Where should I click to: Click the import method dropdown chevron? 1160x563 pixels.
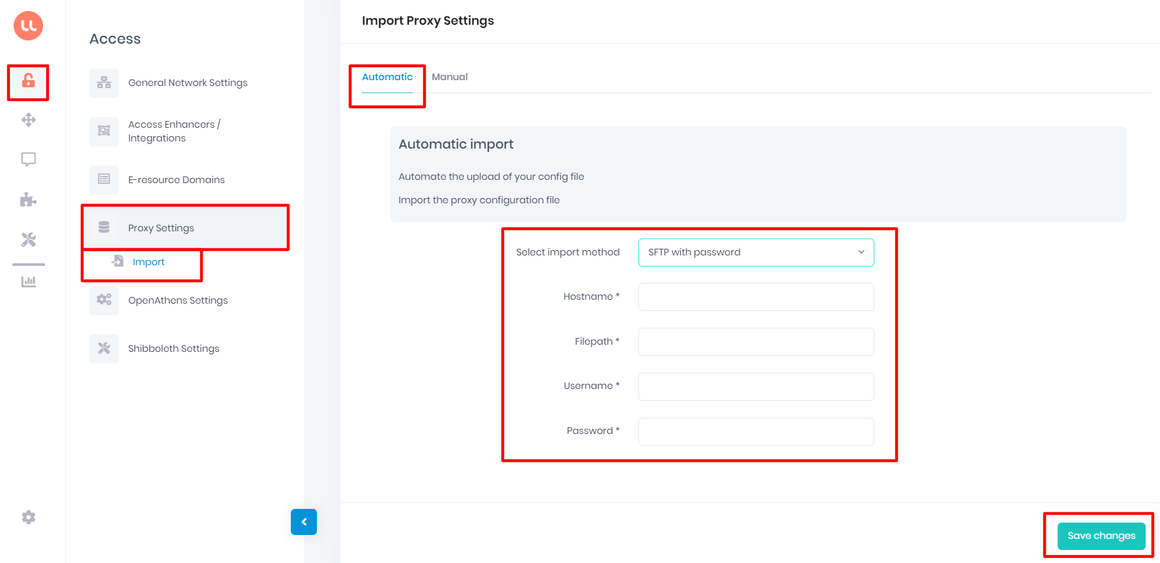[x=861, y=252]
